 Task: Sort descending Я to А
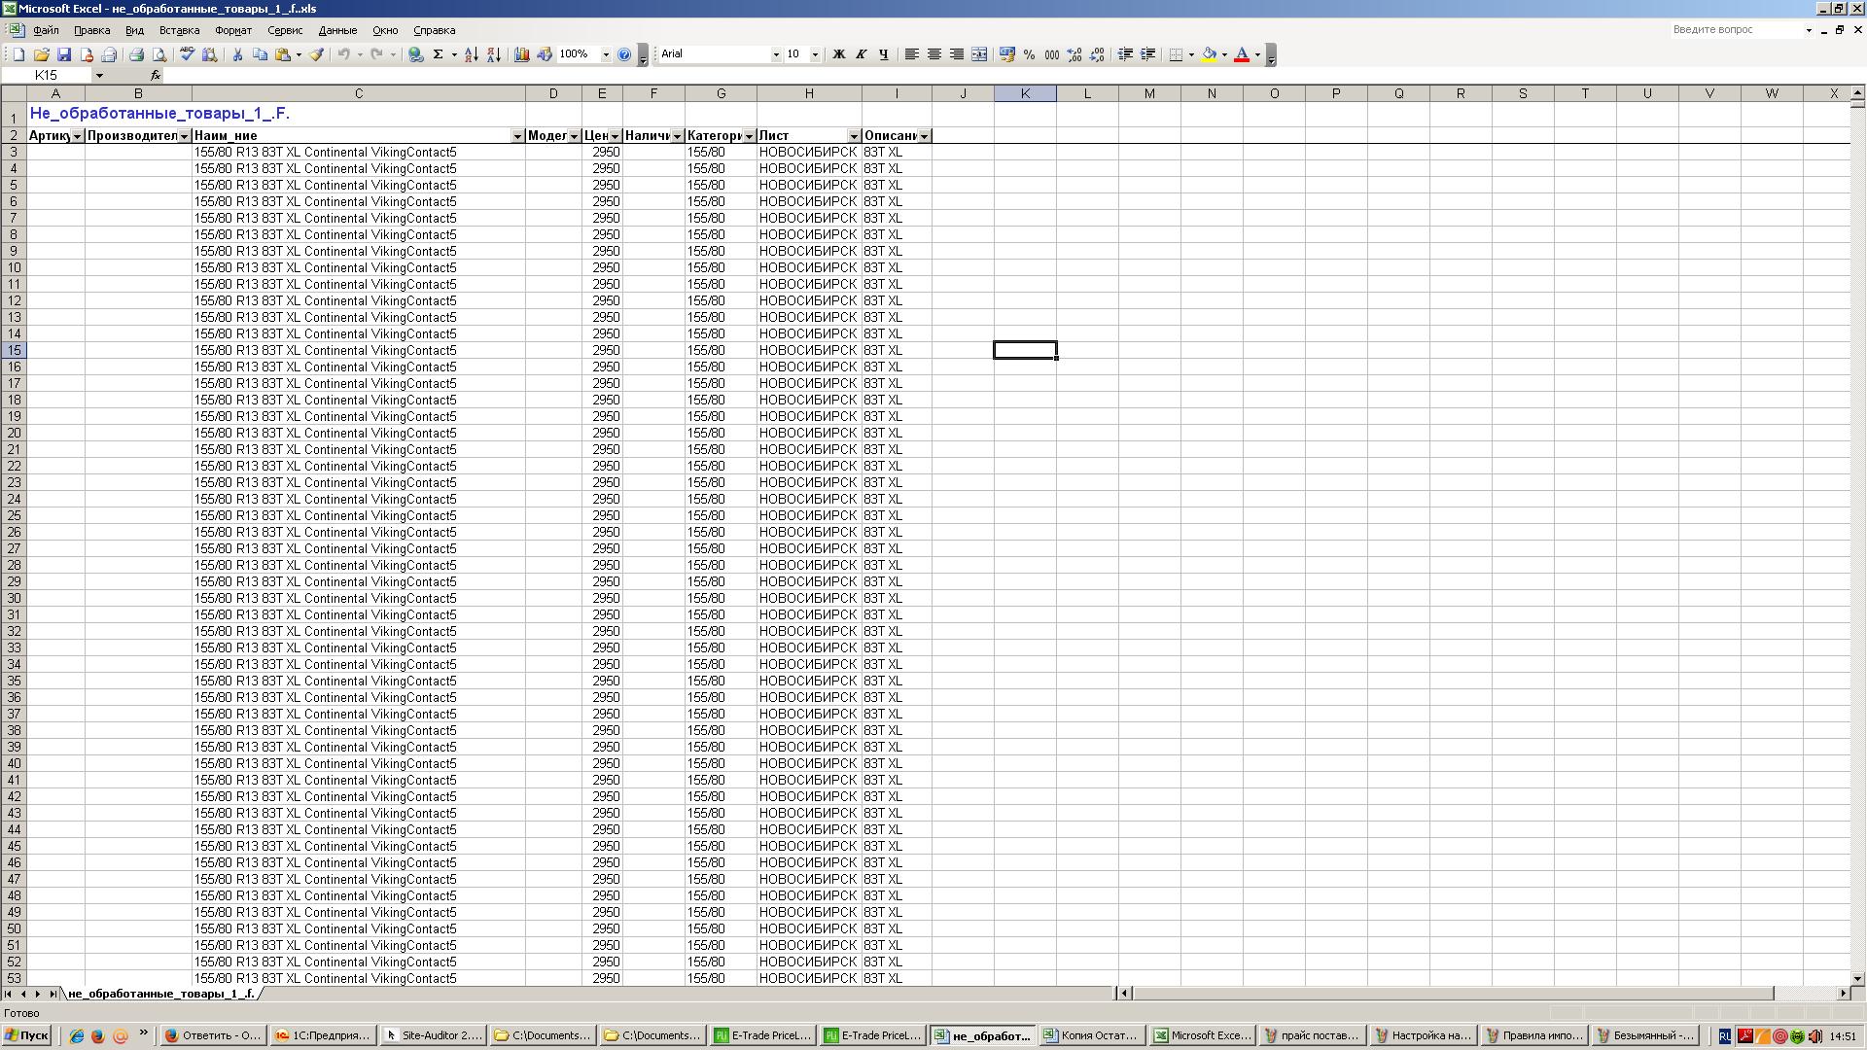(x=494, y=54)
